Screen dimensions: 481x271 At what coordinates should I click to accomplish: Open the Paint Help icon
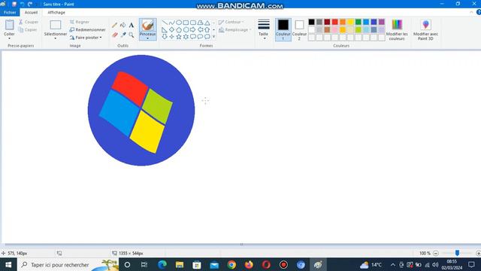tap(479, 12)
